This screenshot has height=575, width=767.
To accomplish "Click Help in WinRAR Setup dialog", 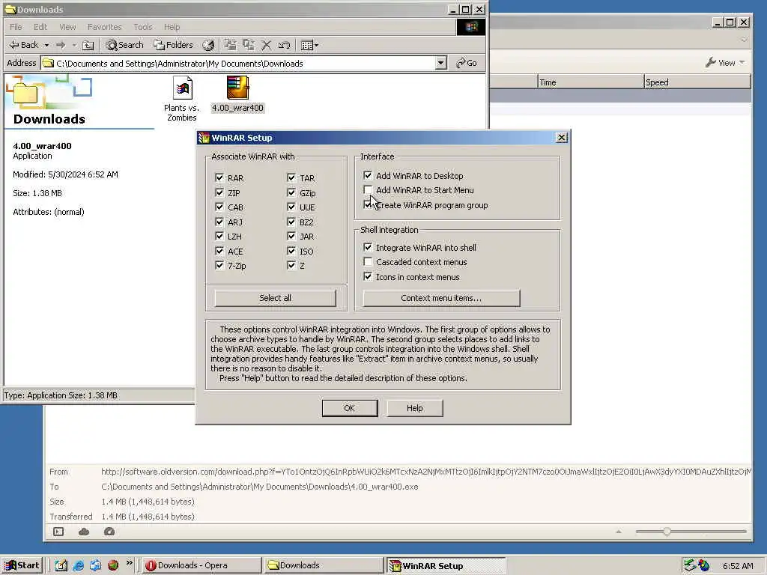I will pyautogui.click(x=414, y=408).
